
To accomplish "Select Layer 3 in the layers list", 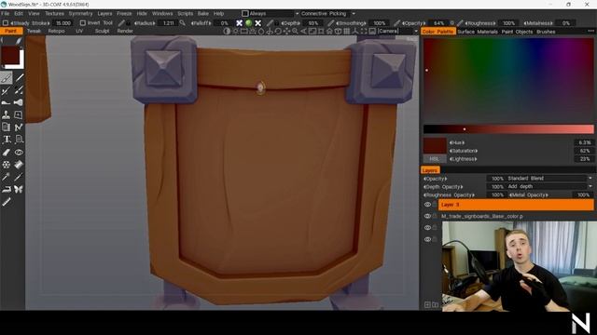I will pyautogui.click(x=516, y=205).
